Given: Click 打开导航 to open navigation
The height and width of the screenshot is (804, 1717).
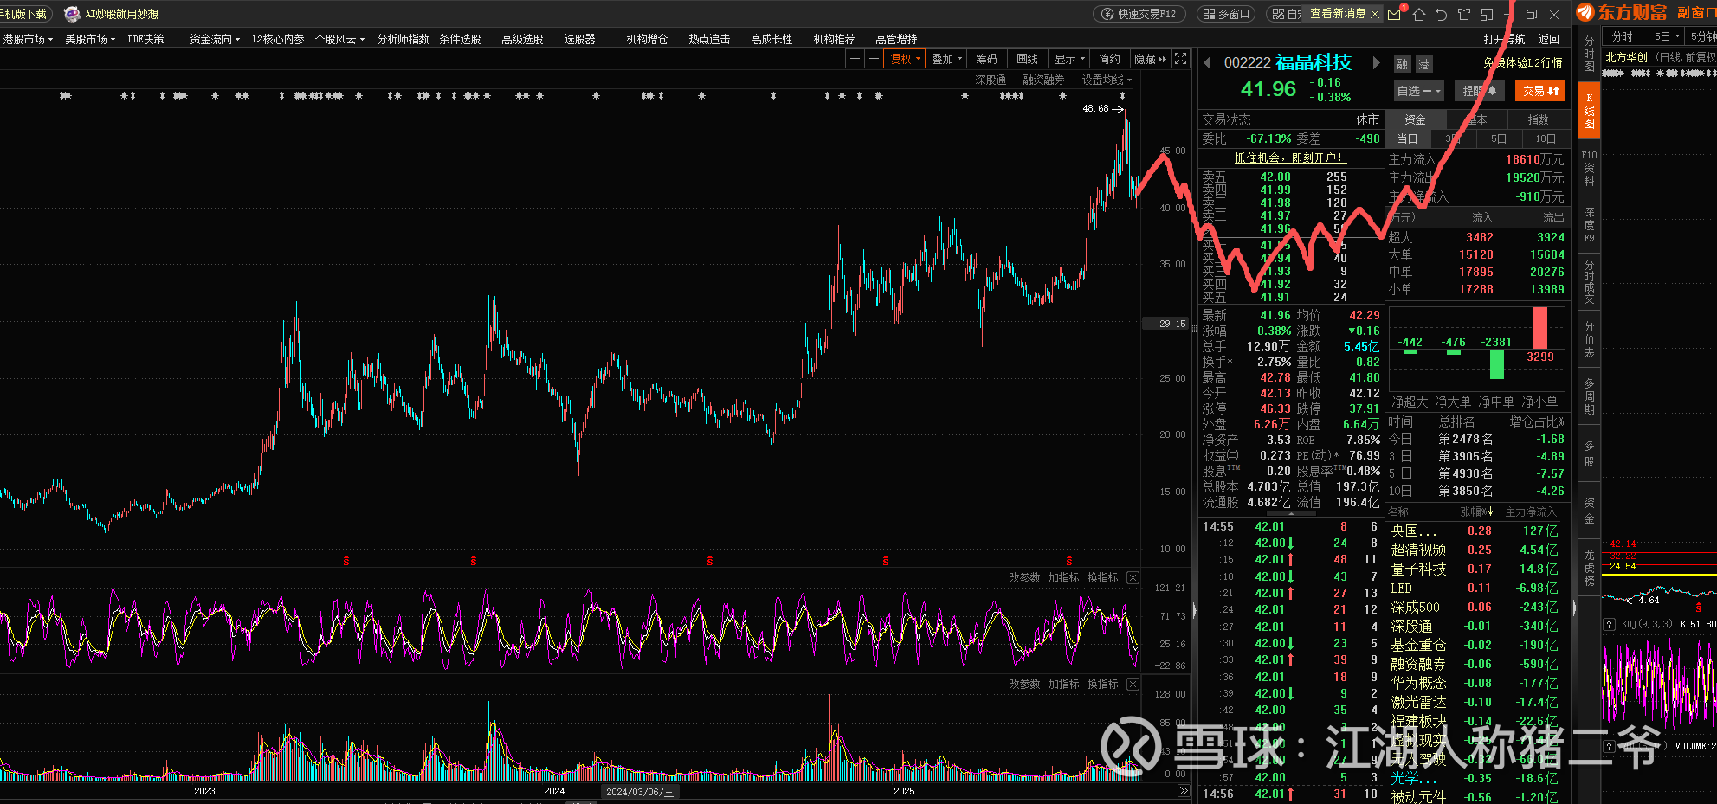Looking at the screenshot, I should [x=1505, y=39].
